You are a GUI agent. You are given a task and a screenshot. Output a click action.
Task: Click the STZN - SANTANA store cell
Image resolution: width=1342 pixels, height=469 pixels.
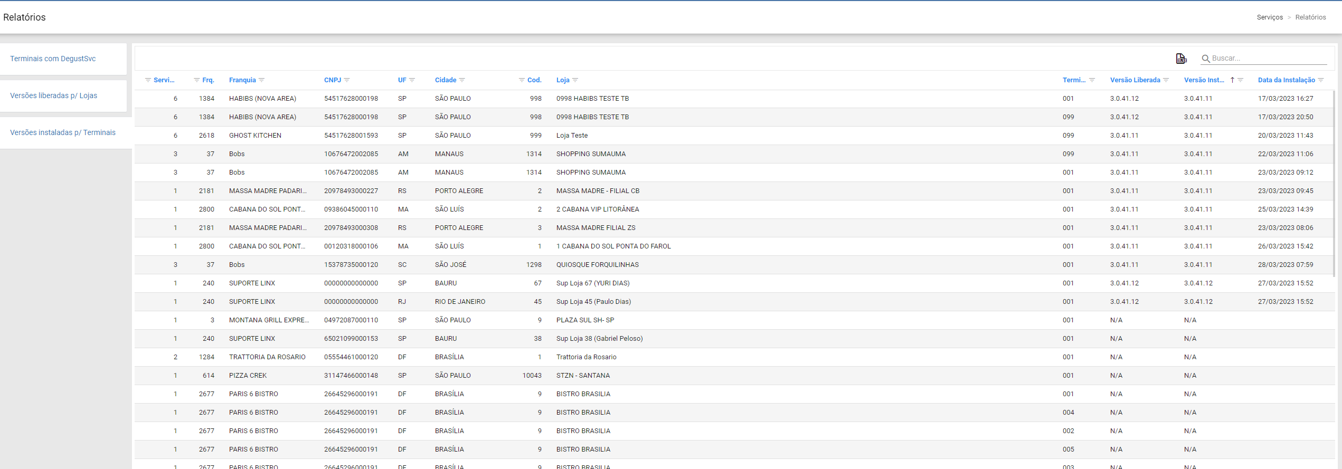[x=583, y=376]
